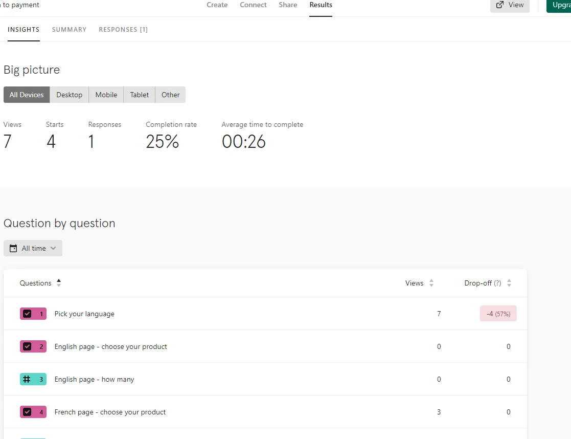The width and height of the screenshot is (571, 439).
Task: Select the All Devices filter
Action: pos(27,95)
